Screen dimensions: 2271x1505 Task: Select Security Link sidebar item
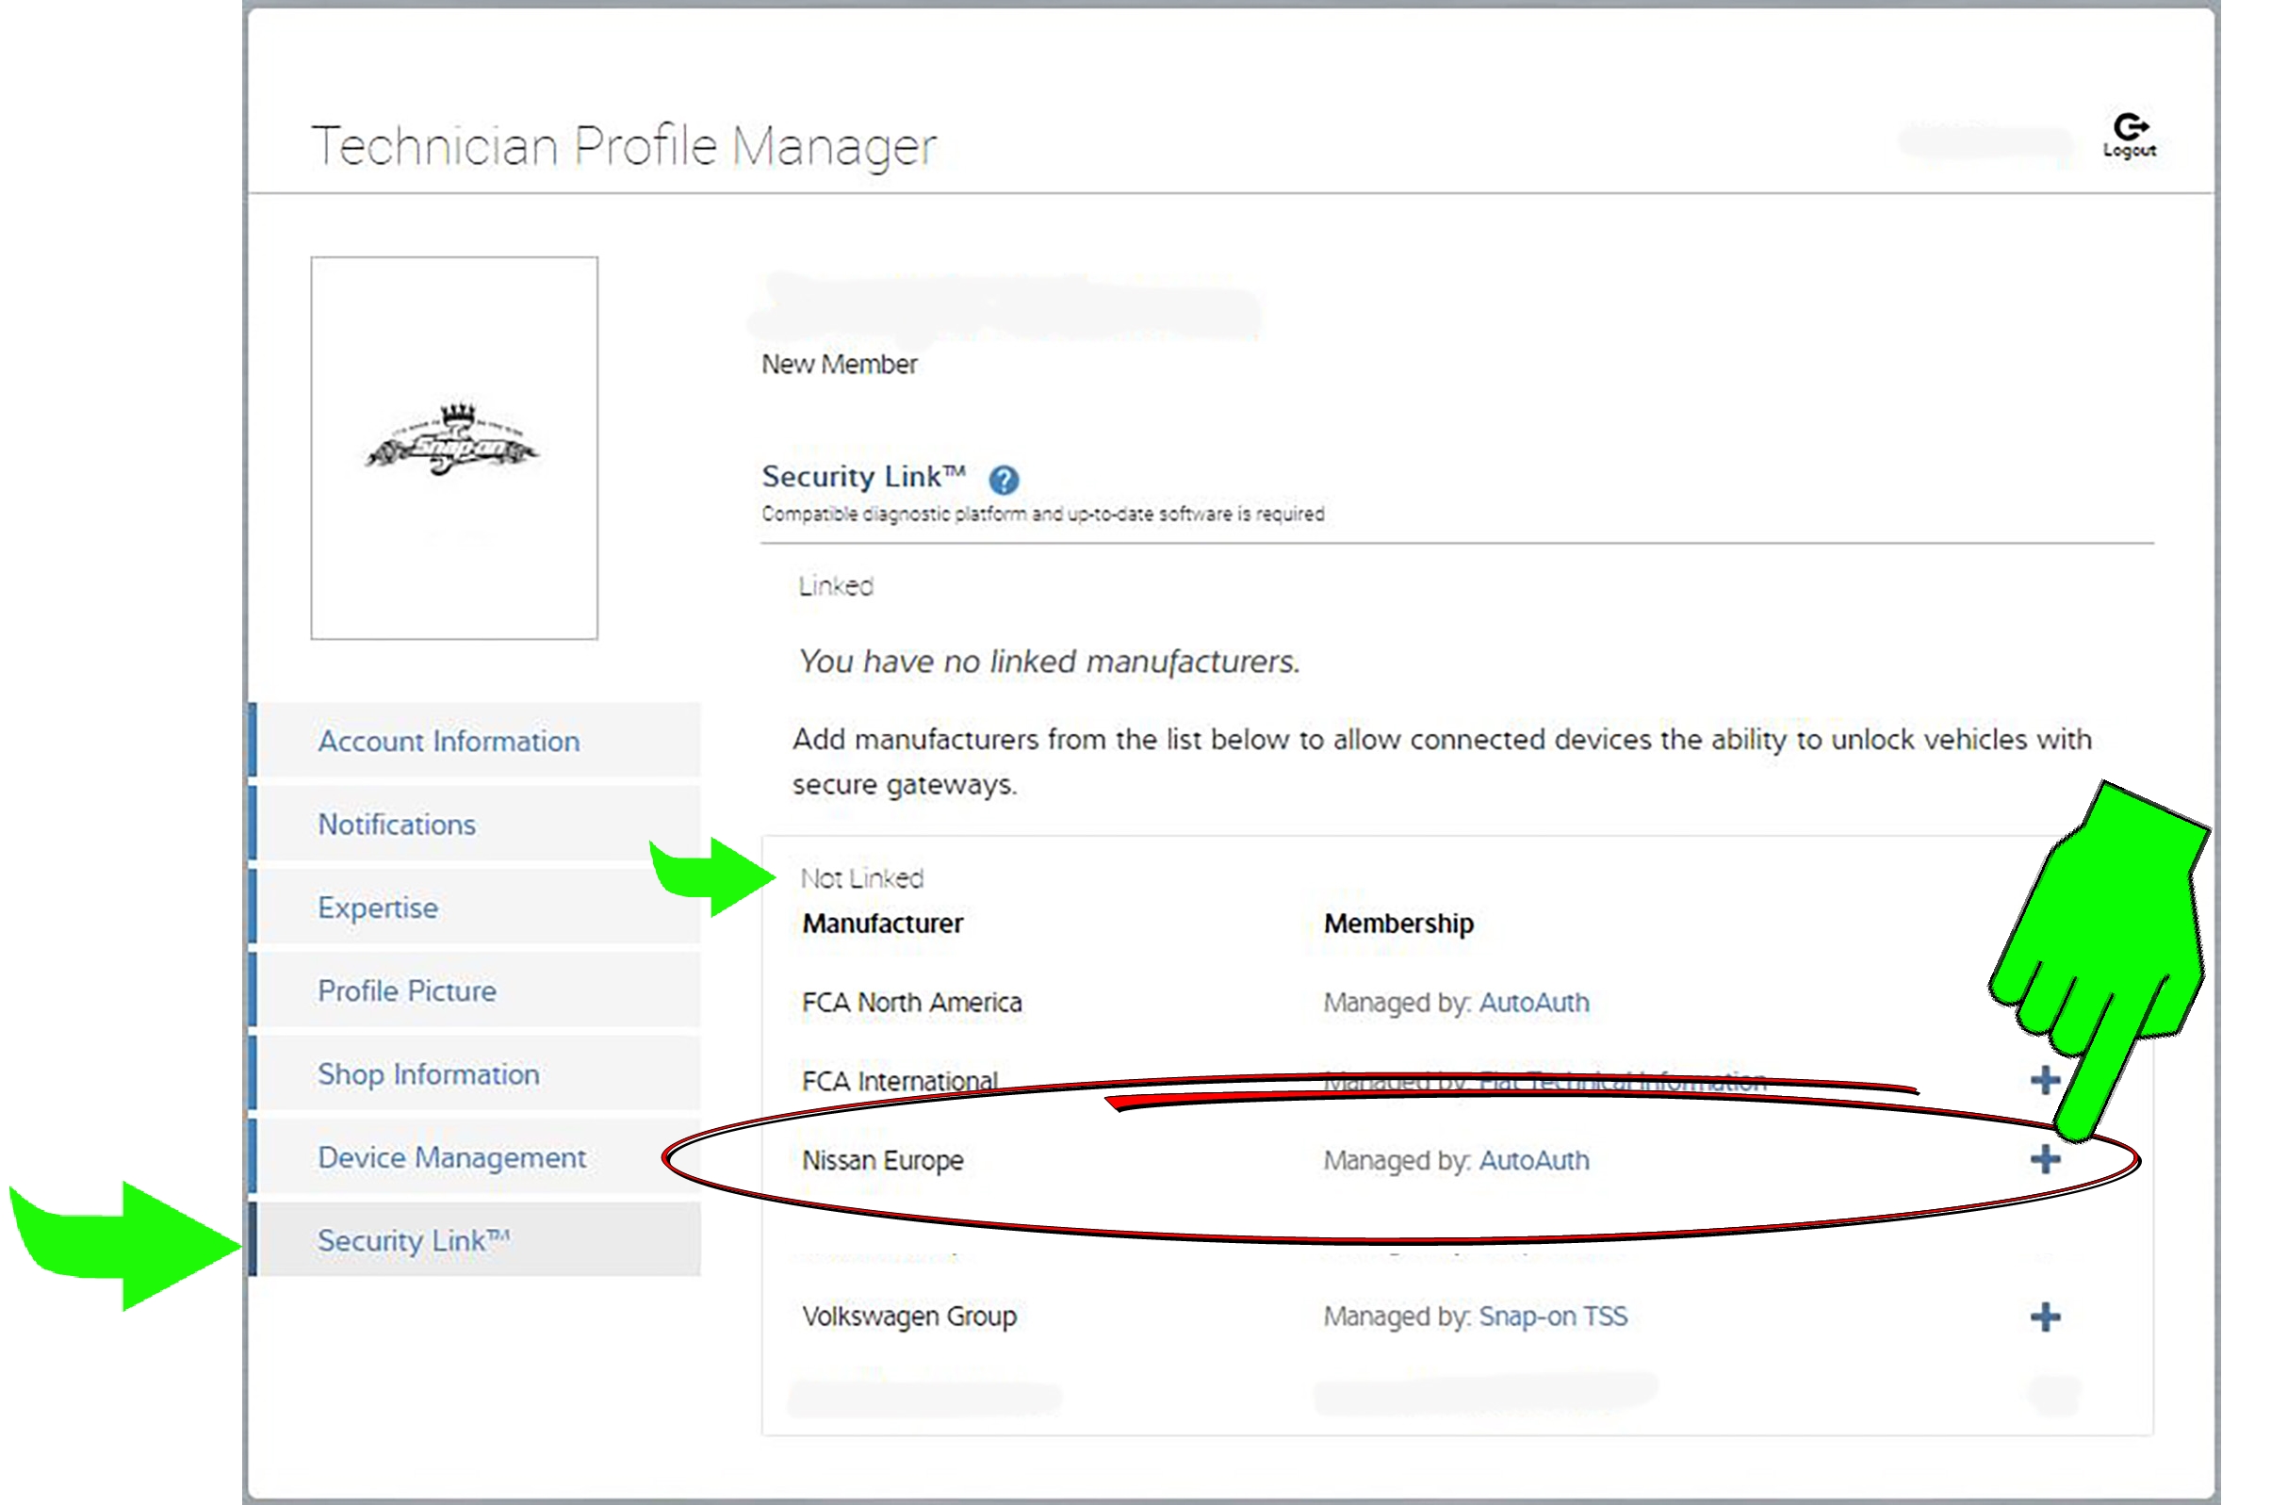tap(413, 1240)
